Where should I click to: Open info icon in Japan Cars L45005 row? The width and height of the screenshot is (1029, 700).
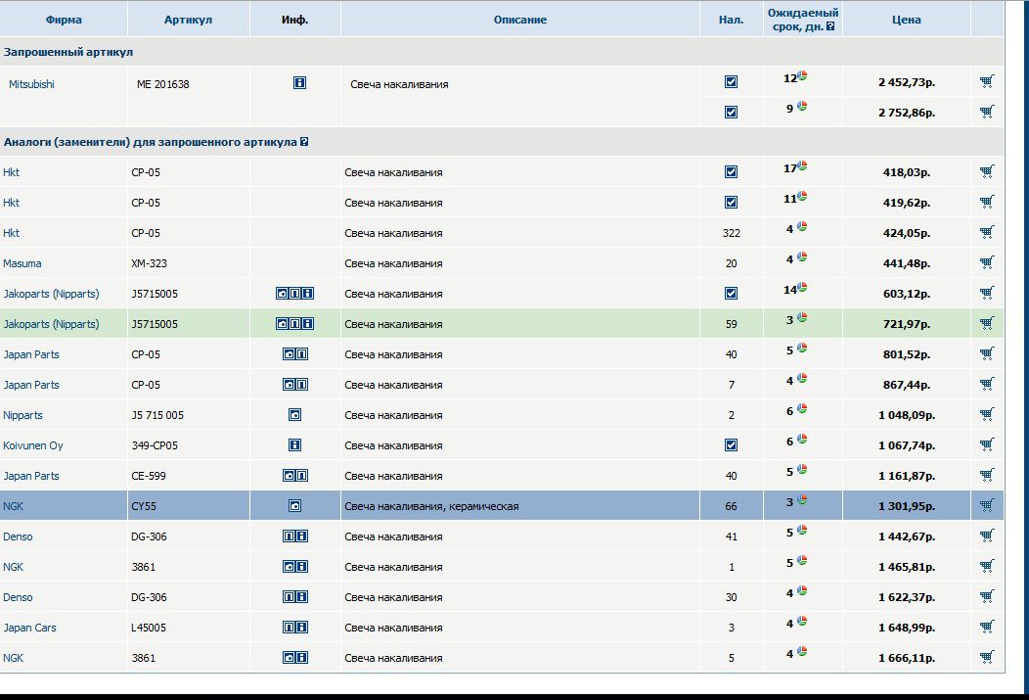coord(301,628)
